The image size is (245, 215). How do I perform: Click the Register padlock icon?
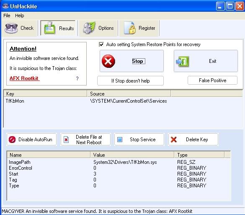(130, 28)
